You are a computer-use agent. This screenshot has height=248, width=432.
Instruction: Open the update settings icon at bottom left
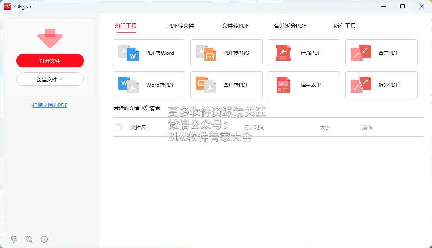tap(29, 239)
